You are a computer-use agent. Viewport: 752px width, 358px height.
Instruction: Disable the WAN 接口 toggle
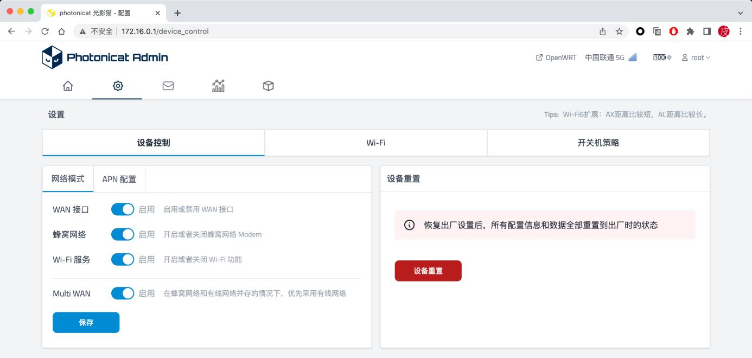[x=123, y=209]
